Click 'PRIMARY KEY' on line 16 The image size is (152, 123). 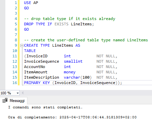tap(37, 83)
